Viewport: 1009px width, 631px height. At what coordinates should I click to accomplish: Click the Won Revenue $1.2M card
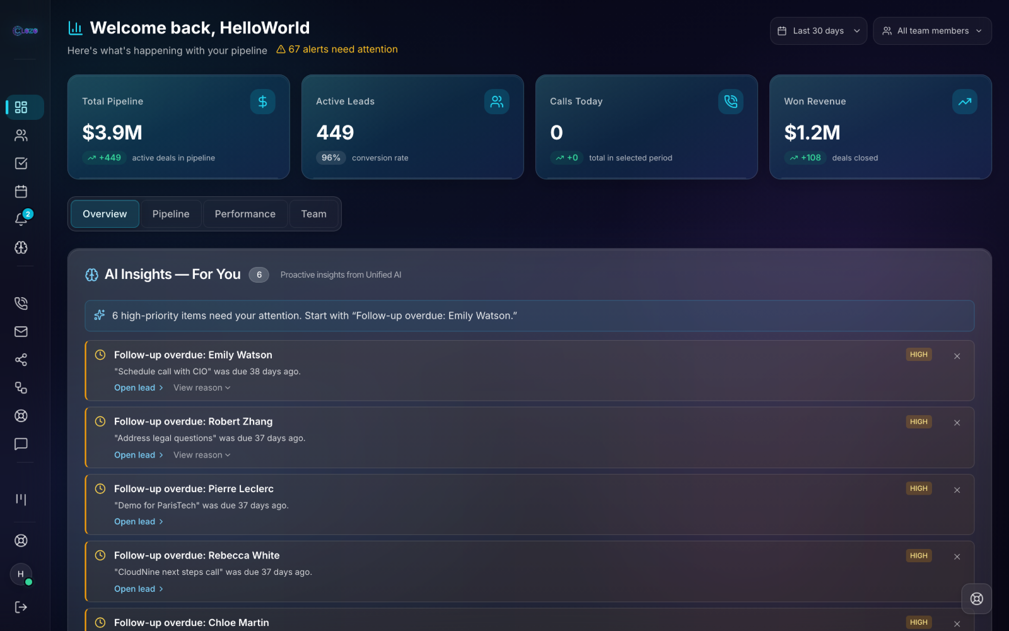[880, 127]
